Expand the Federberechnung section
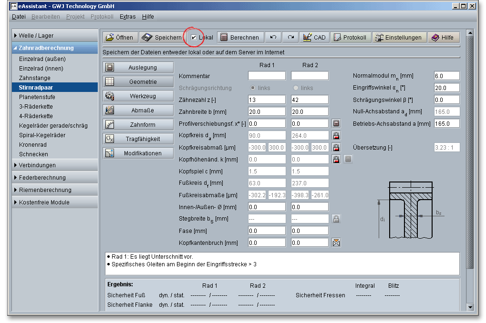Image resolution: width=486 pixels, height=323 pixels. pyautogui.click(x=54, y=178)
